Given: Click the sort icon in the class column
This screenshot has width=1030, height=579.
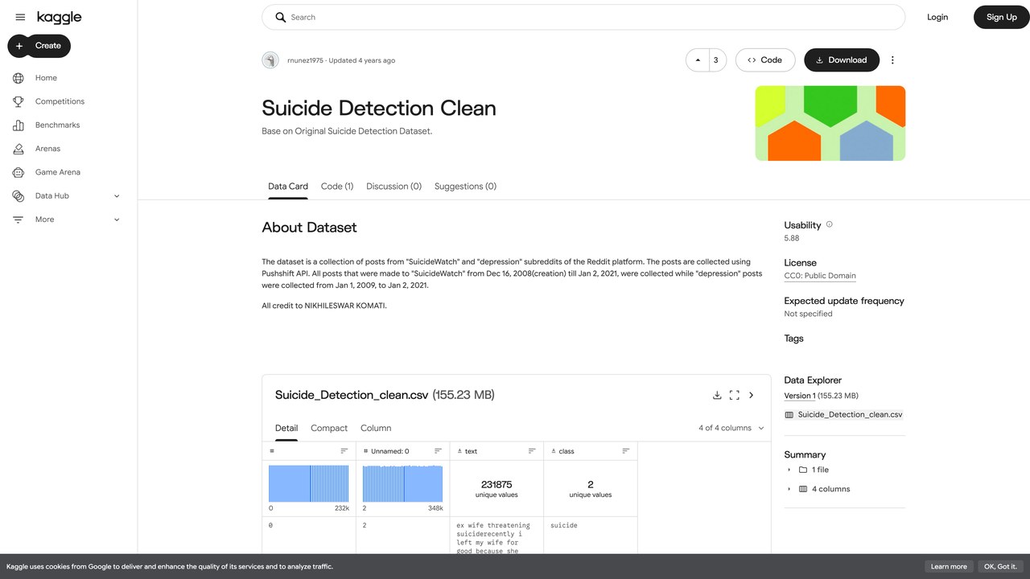Looking at the screenshot, I should (626, 451).
